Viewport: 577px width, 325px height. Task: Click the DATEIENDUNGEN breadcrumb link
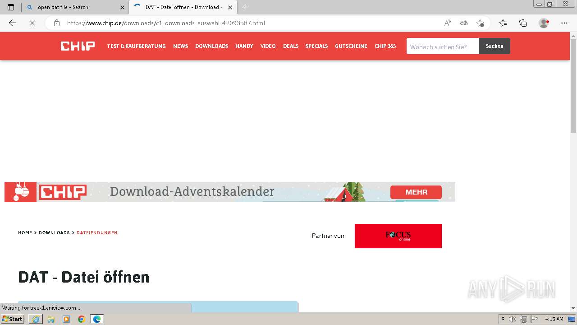tap(97, 233)
